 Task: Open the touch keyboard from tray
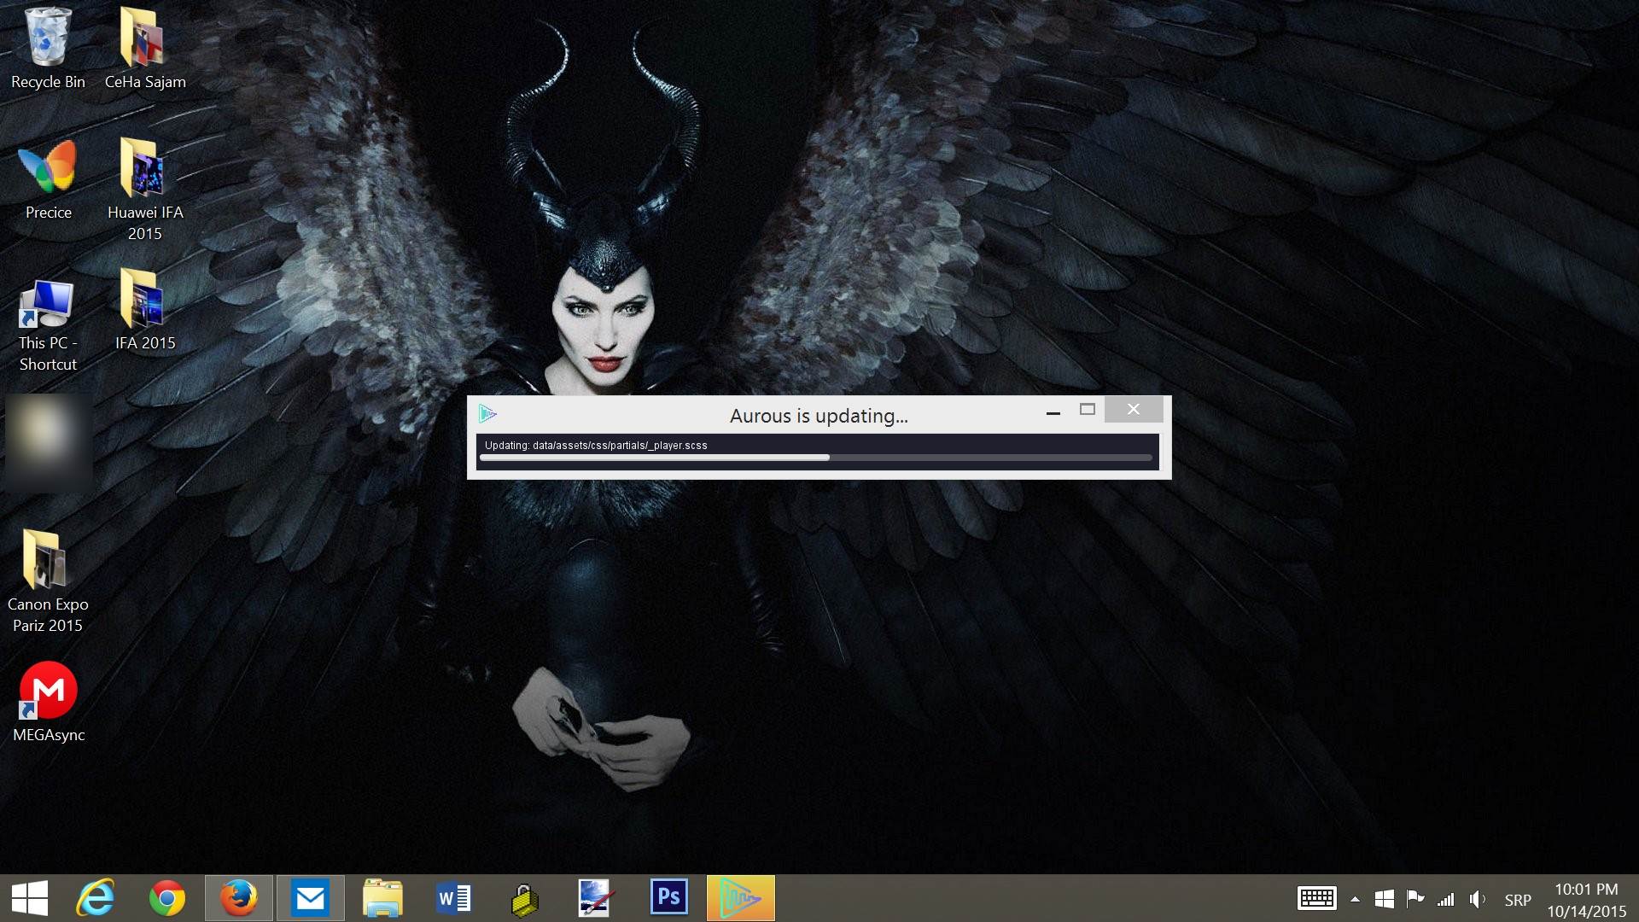pos(1316,898)
